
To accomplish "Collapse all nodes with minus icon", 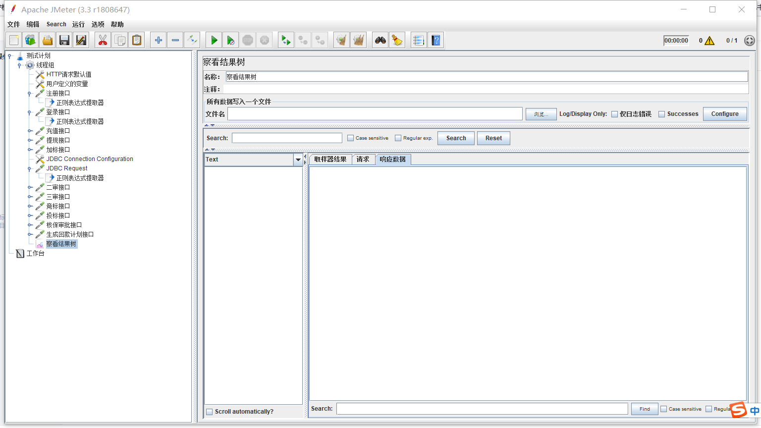I will tap(175, 40).
